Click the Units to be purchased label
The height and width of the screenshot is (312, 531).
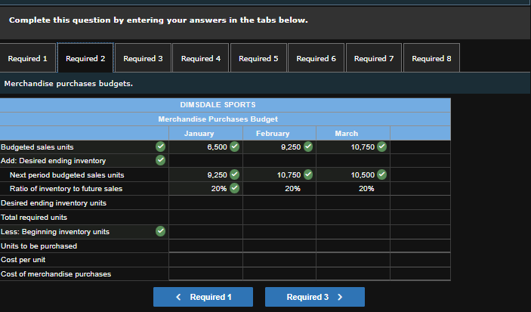39,246
